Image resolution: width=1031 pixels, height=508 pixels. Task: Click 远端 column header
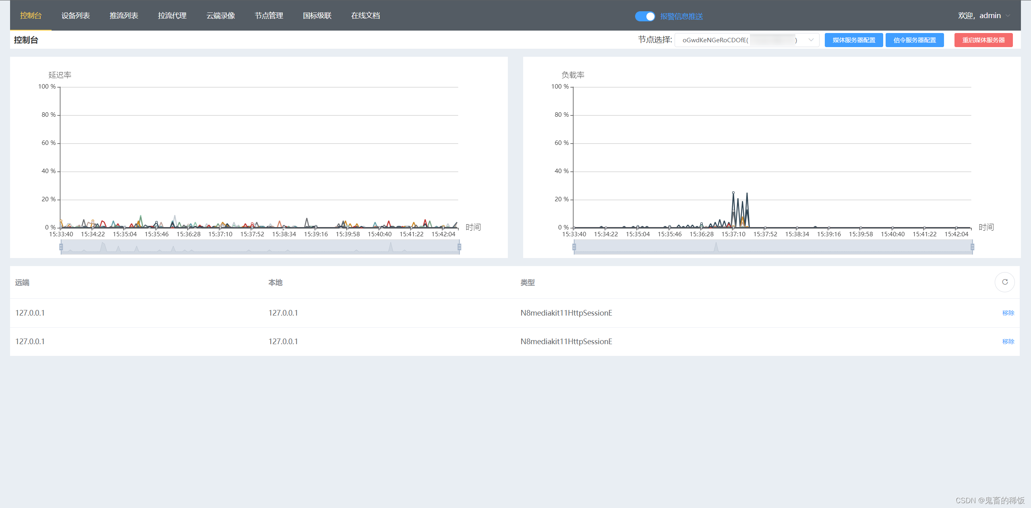(x=22, y=283)
